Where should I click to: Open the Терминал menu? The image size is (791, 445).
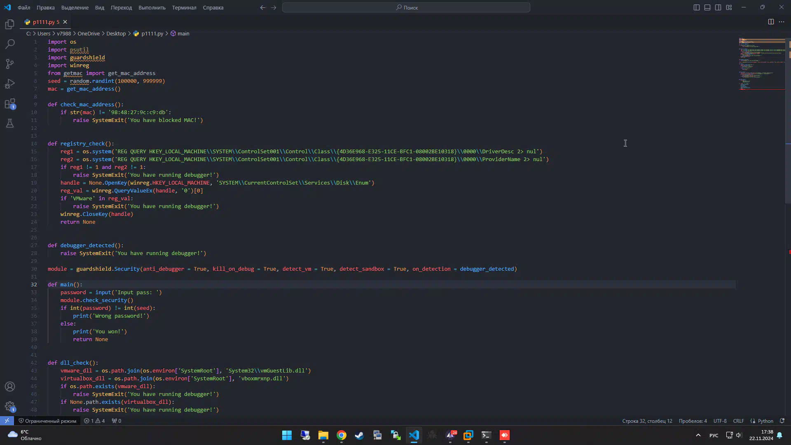tap(184, 7)
